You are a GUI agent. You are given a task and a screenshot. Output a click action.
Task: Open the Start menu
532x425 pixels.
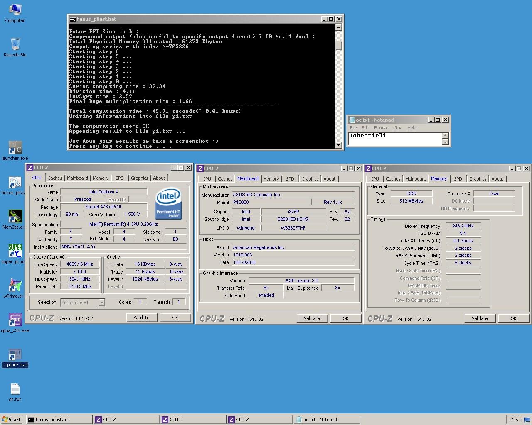[x=12, y=420]
